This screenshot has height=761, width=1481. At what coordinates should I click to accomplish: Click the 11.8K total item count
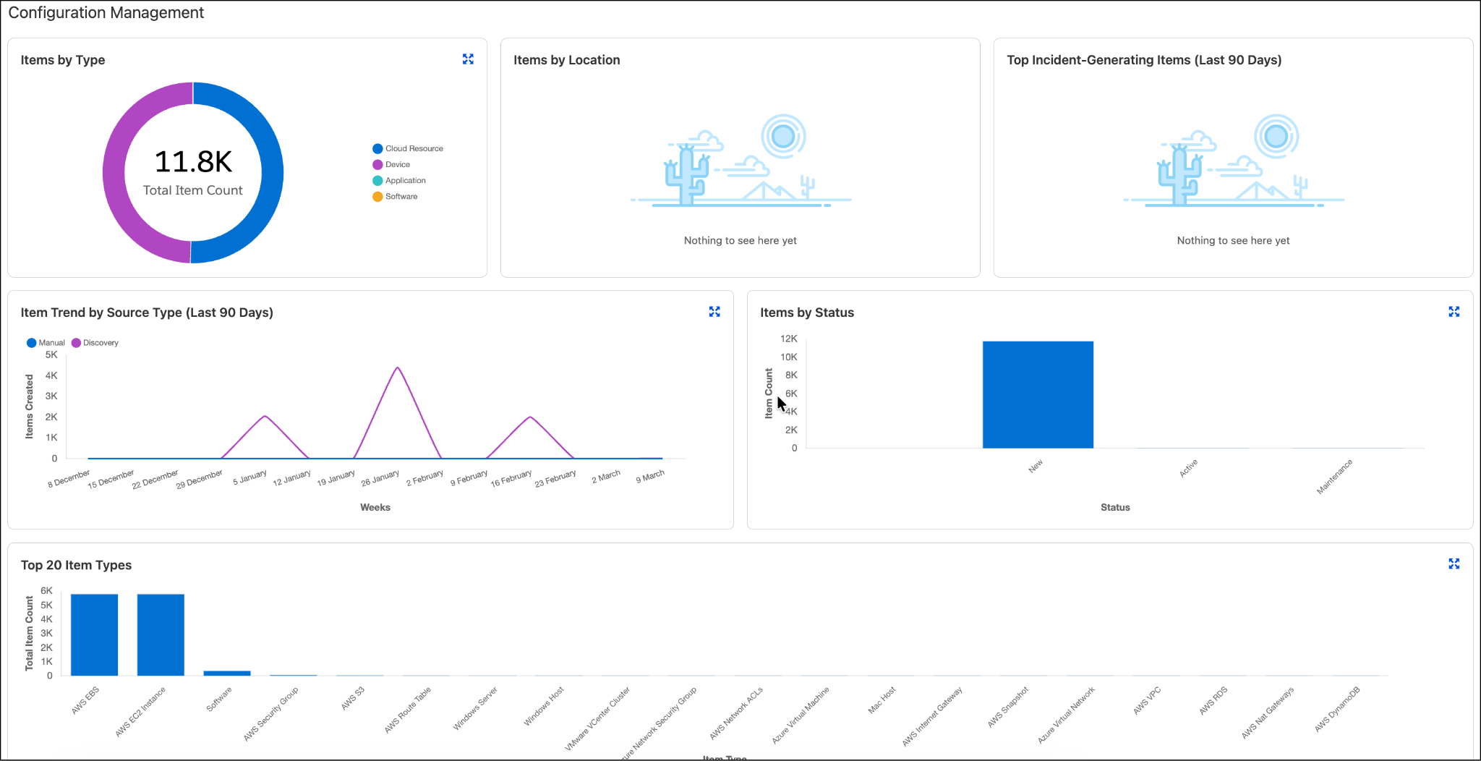point(193,162)
